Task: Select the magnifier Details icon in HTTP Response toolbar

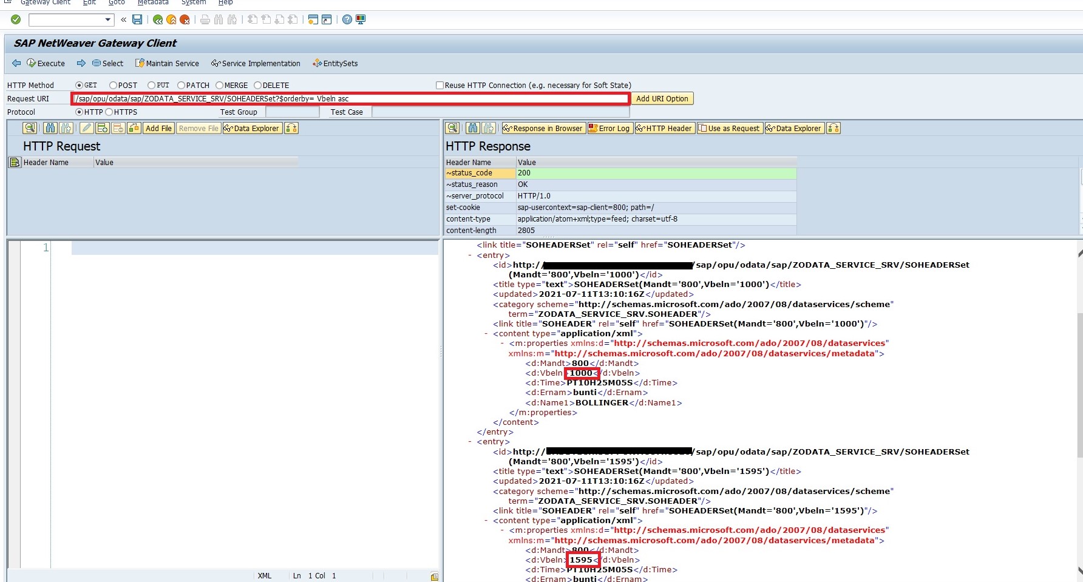Action: pyautogui.click(x=452, y=128)
